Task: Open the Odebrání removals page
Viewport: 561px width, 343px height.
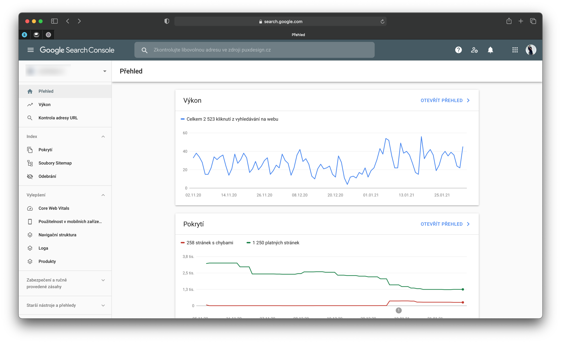Action: (47, 176)
